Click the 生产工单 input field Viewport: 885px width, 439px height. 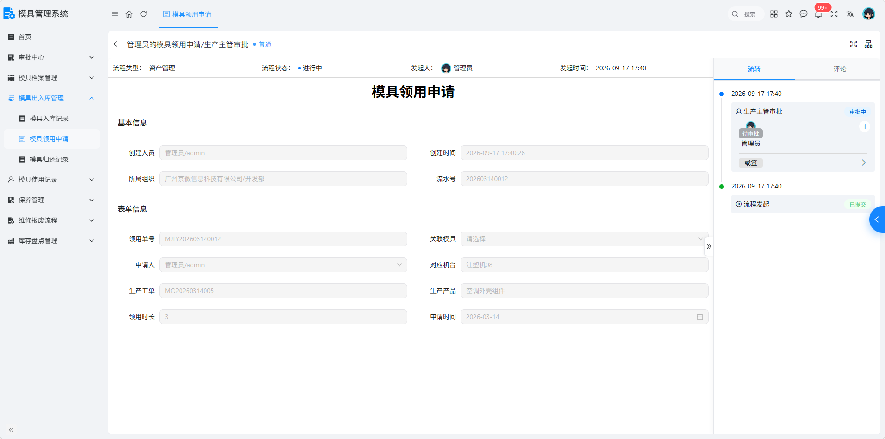283,291
